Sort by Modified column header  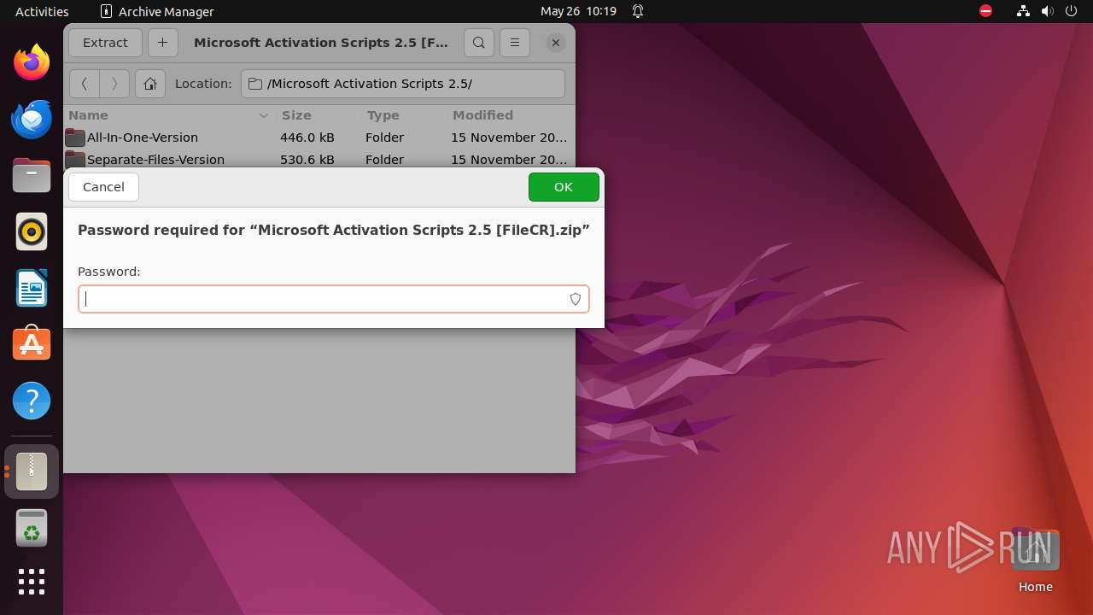[x=511, y=115]
